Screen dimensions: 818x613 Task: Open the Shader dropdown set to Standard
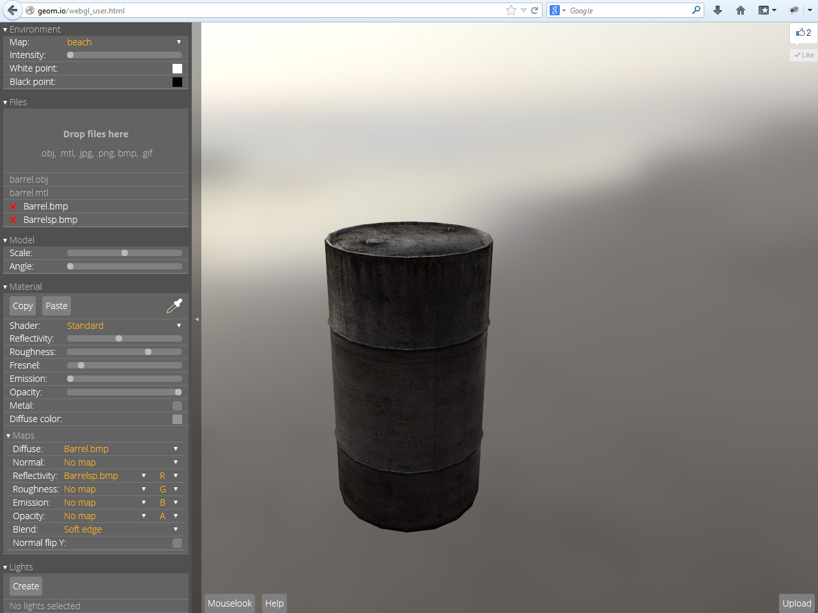[x=123, y=326]
